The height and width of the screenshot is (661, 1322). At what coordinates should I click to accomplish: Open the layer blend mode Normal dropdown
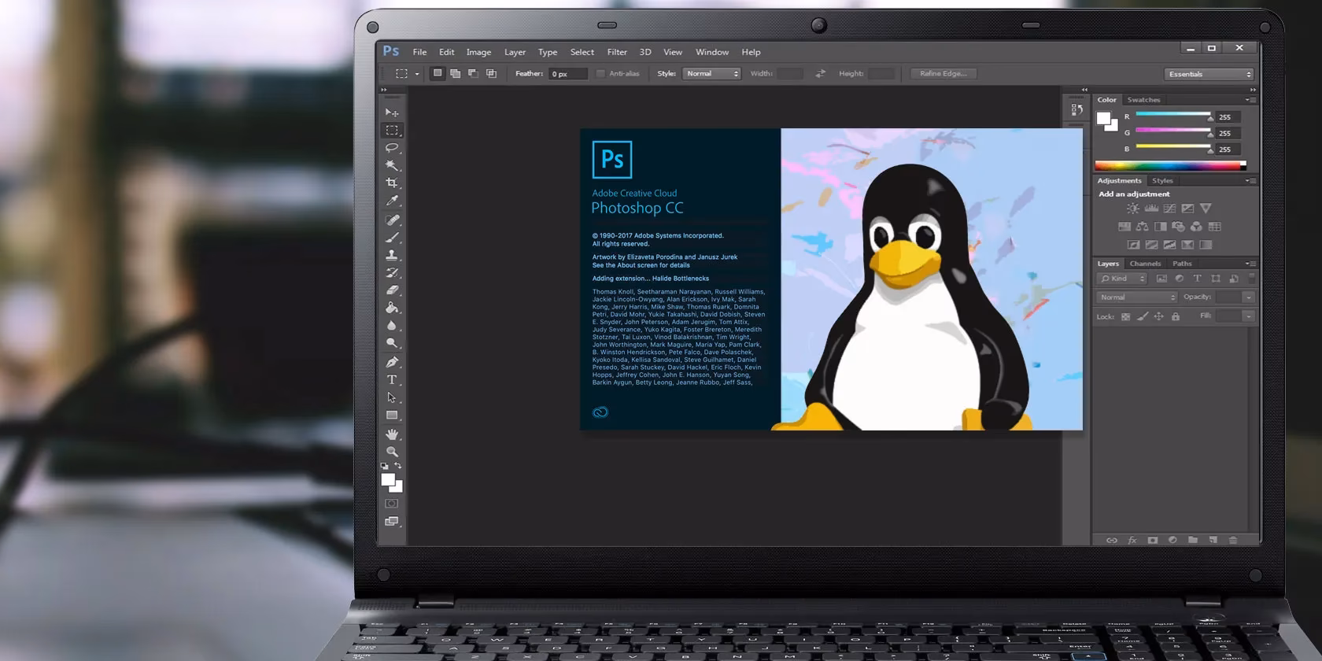click(x=1137, y=297)
